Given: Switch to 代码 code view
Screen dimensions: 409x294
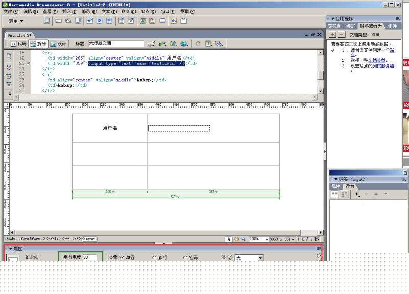Looking at the screenshot, I should click(18, 44).
